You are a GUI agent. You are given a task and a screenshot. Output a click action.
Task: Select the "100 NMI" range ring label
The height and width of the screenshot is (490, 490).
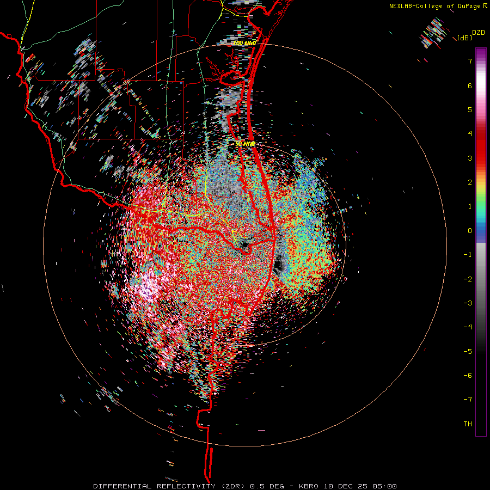click(x=244, y=43)
